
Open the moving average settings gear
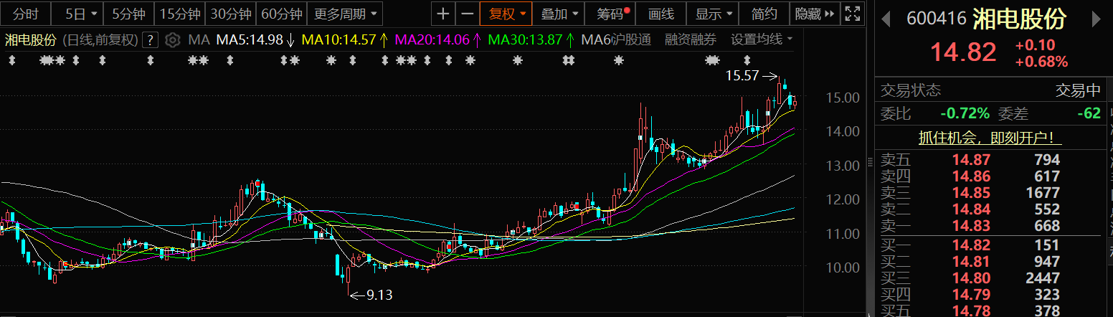pos(172,40)
